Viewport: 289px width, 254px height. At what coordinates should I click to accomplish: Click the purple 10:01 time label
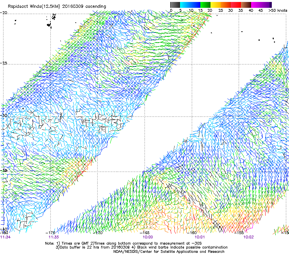tap(200, 237)
